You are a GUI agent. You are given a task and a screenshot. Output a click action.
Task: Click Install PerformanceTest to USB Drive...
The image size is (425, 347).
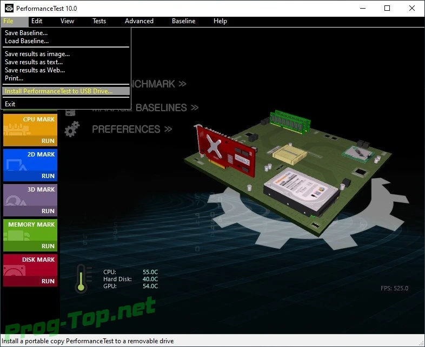coord(65,91)
